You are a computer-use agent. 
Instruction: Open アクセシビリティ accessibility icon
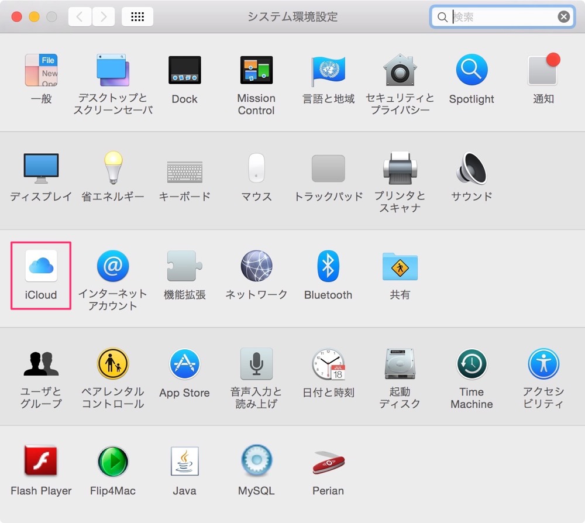[x=543, y=364]
